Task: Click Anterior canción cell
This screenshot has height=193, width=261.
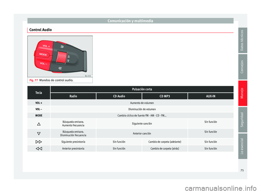Action: point(142,133)
